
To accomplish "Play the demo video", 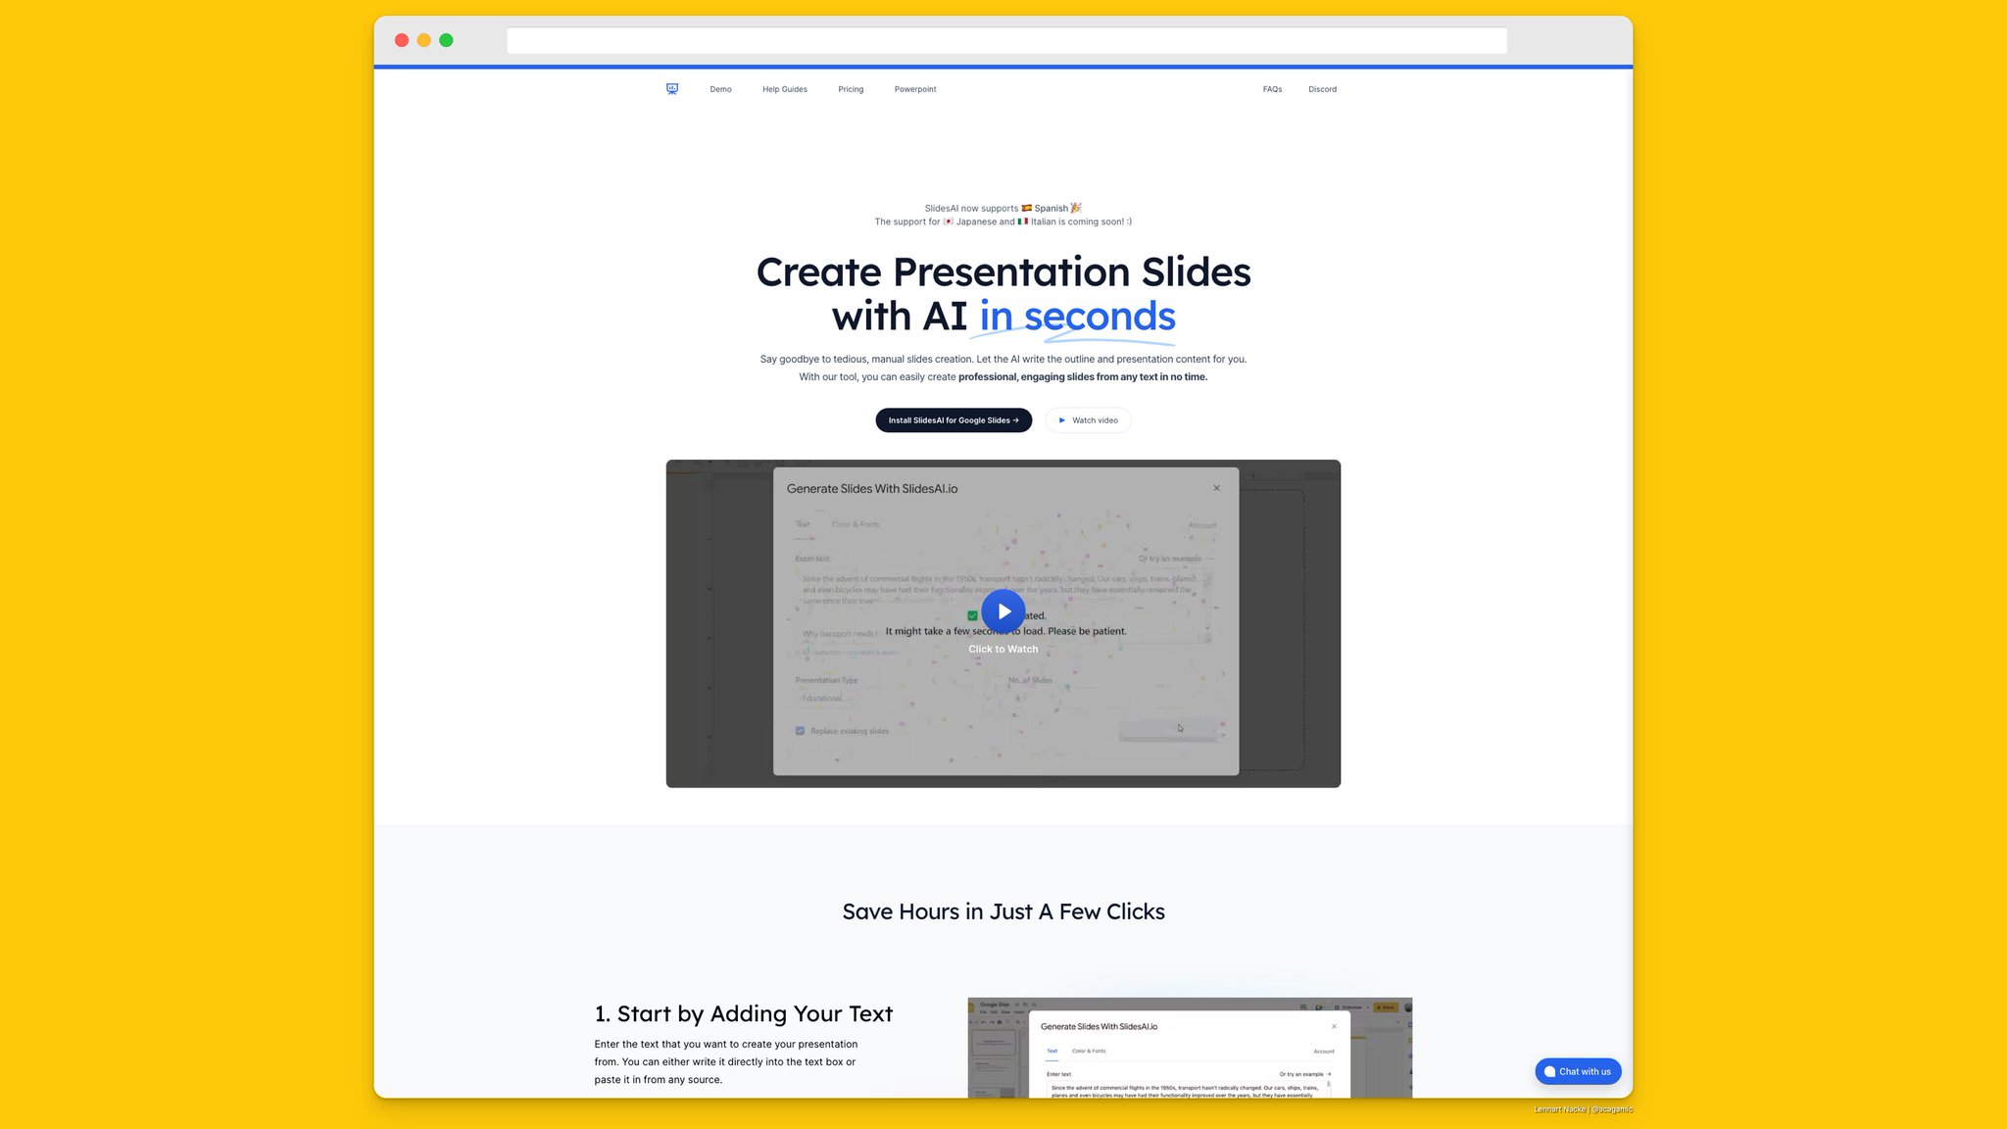I will pos(1003,612).
